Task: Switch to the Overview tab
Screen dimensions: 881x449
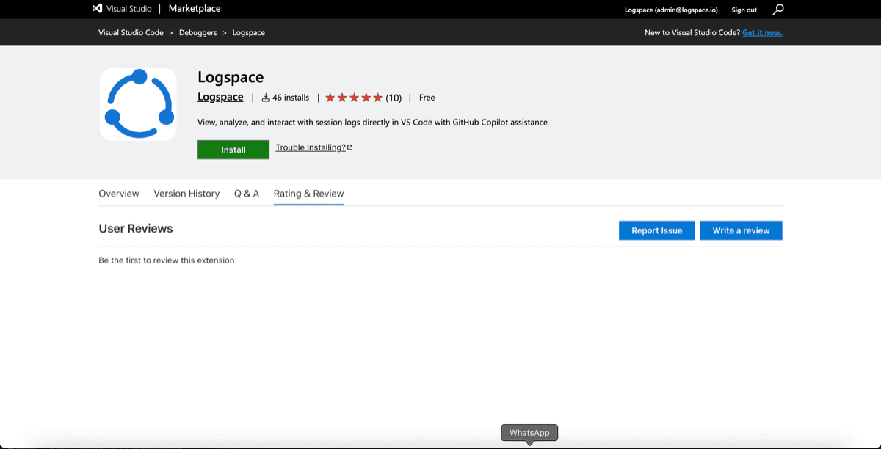Action: 119,194
